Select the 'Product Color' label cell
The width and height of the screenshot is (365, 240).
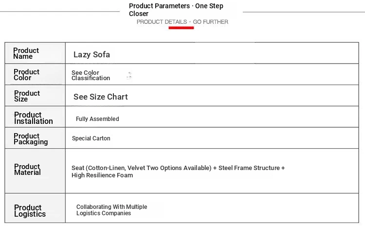click(x=35, y=74)
